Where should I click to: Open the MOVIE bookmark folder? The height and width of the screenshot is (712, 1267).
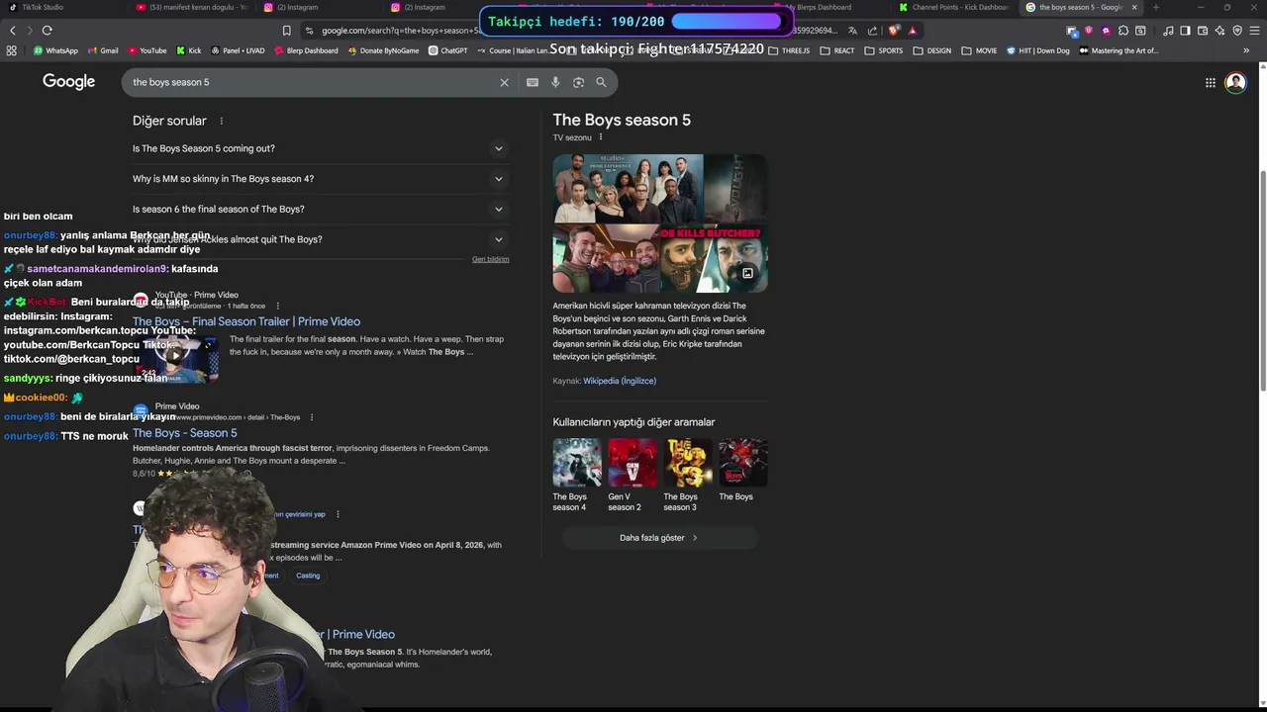click(x=980, y=50)
